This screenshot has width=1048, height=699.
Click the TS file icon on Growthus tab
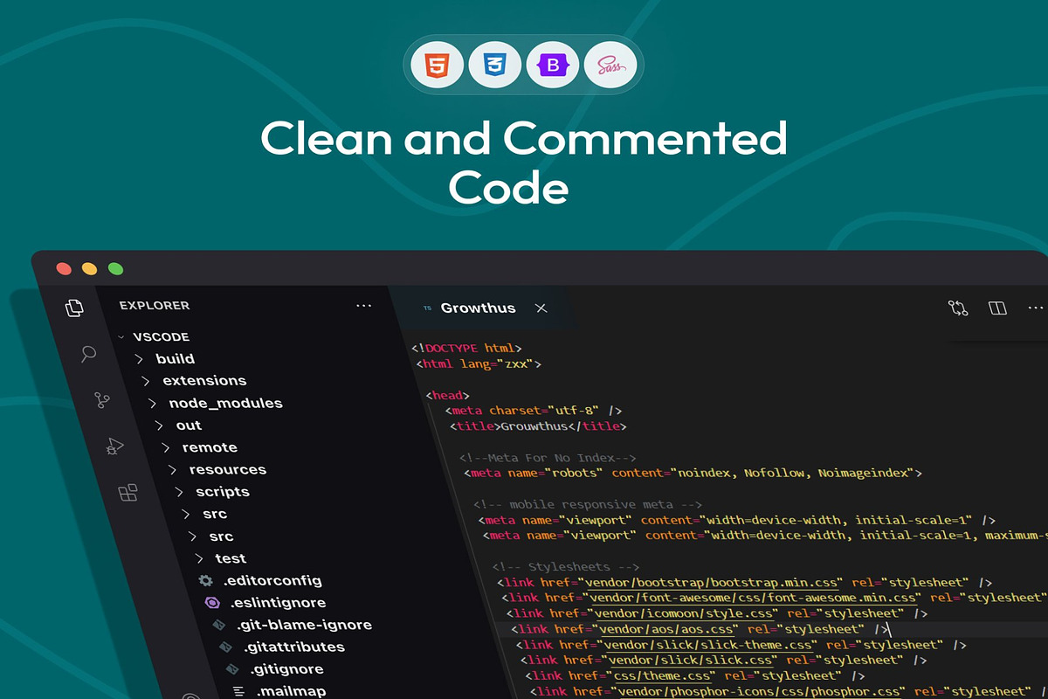(427, 308)
